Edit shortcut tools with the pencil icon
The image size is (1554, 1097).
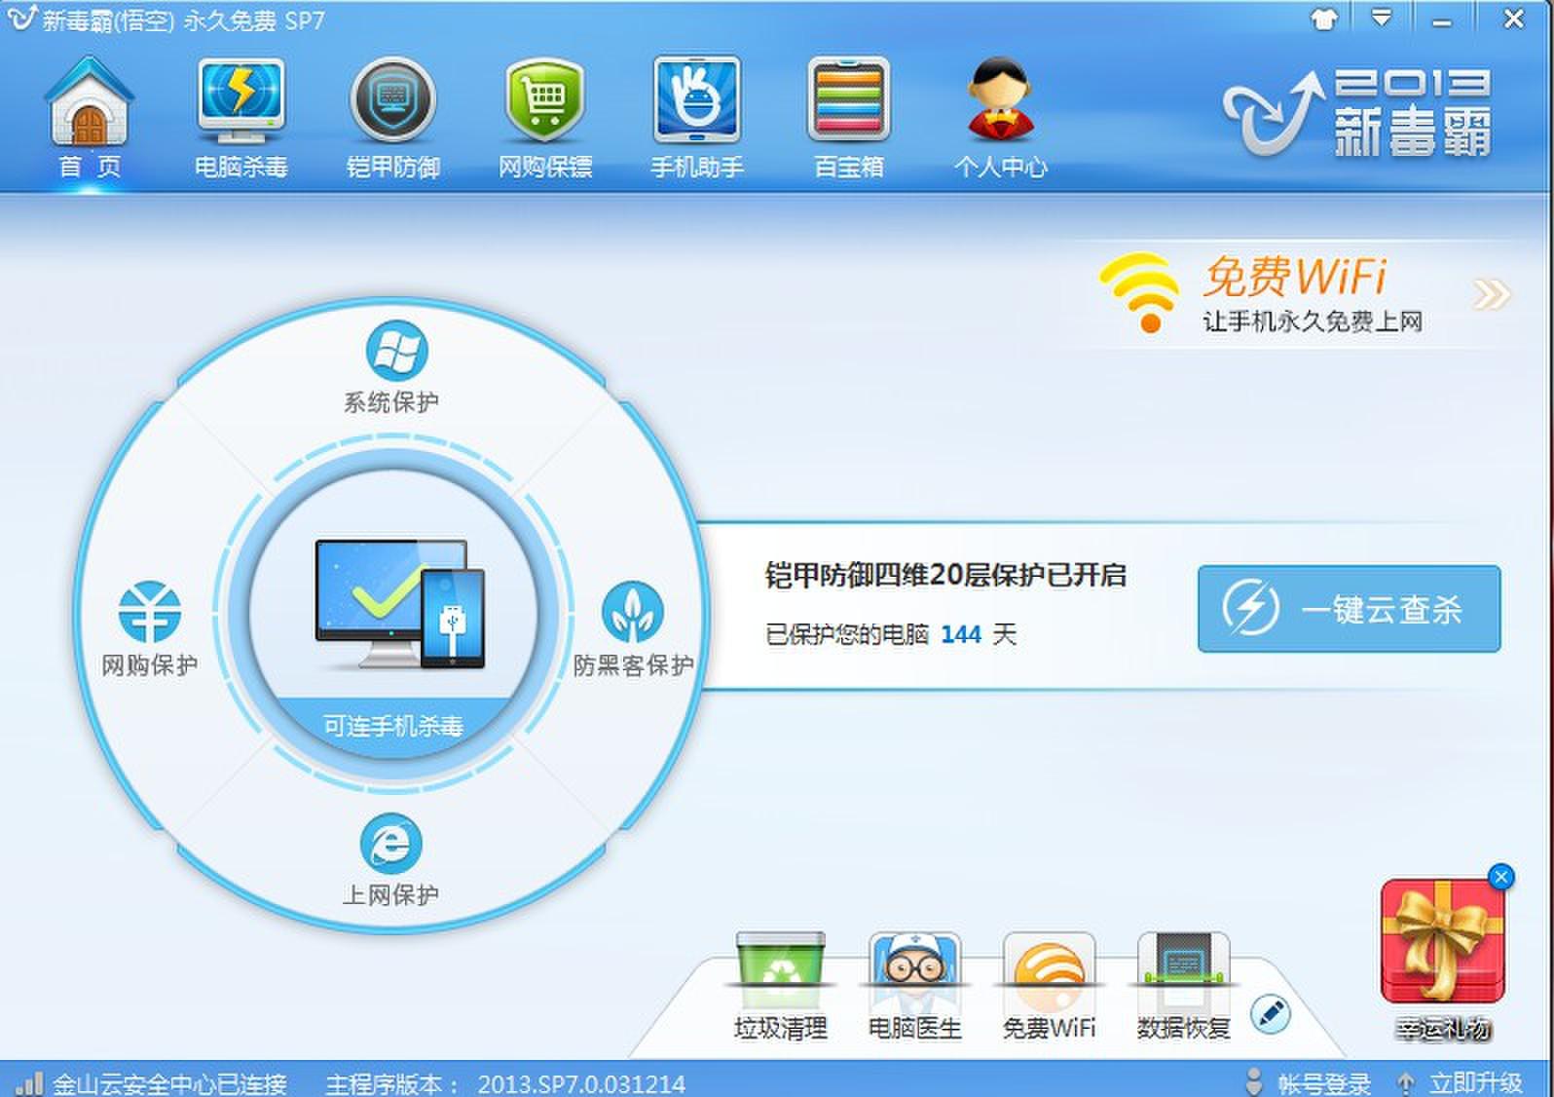[1270, 1014]
